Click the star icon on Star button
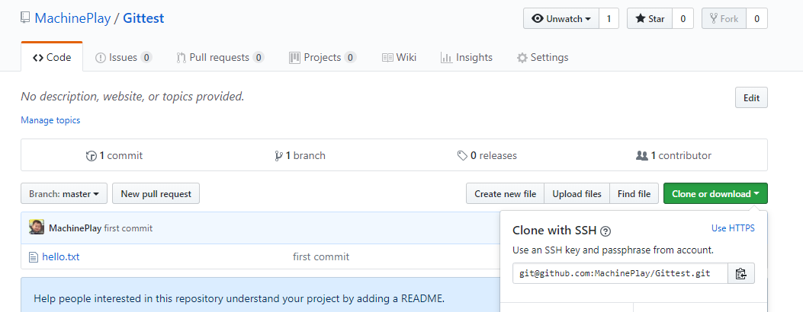The height and width of the screenshot is (312, 803). click(x=640, y=18)
